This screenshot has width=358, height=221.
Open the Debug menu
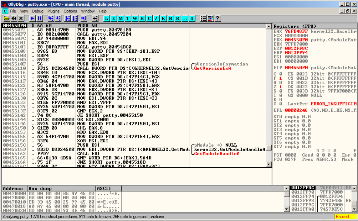coord(37,11)
